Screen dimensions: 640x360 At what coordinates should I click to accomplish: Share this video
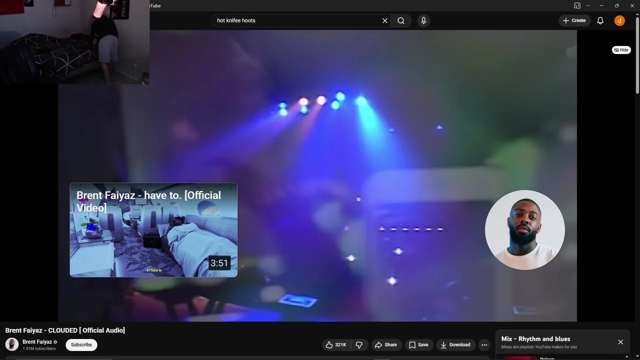coord(385,345)
